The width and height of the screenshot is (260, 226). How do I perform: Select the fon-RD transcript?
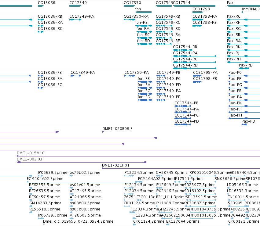(x=145, y=44)
